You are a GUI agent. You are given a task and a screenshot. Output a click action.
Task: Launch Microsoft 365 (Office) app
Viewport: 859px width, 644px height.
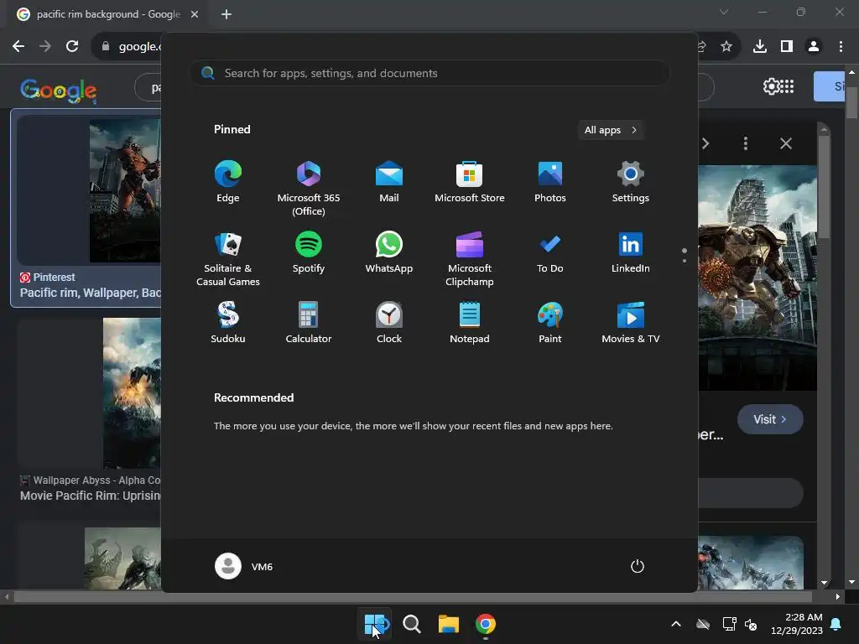click(x=309, y=189)
